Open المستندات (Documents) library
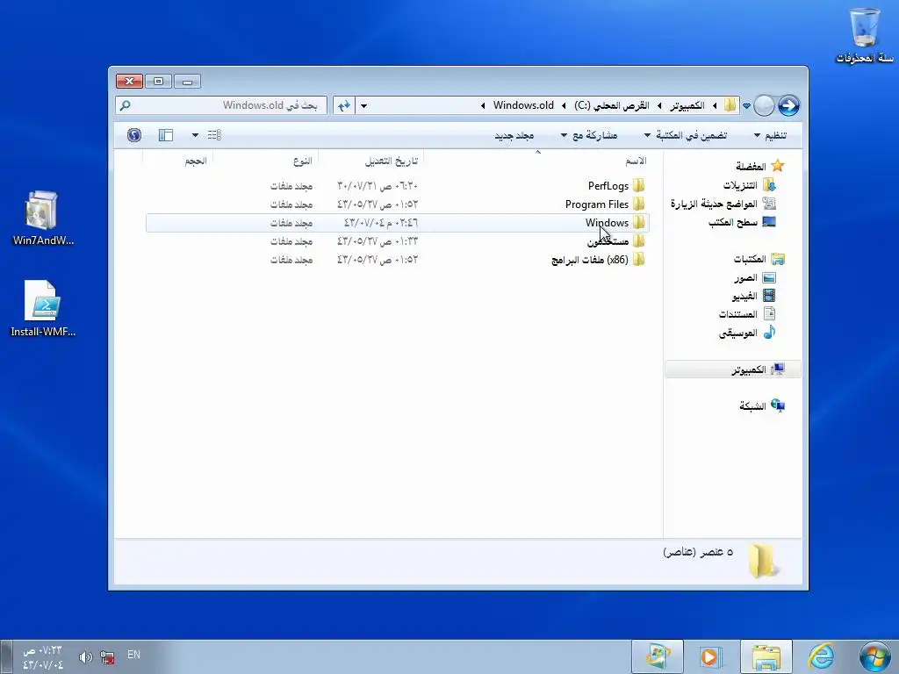The image size is (899, 674). (748, 314)
